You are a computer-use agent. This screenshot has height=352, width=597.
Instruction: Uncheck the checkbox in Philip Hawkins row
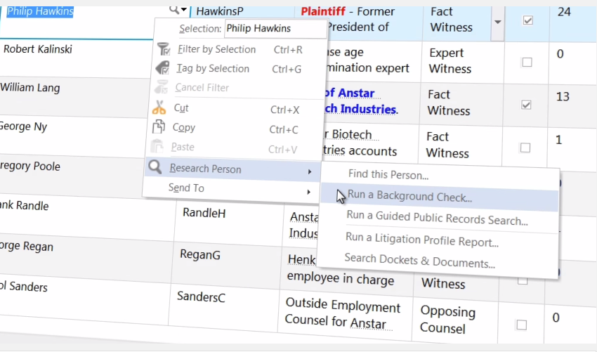[x=527, y=20]
